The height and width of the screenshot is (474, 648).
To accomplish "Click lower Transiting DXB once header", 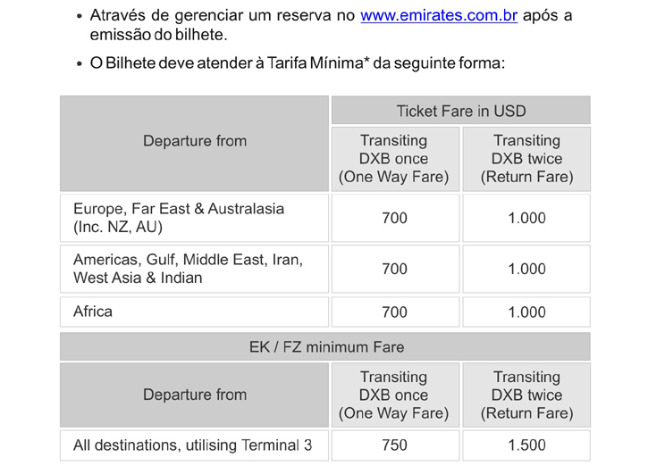I will pos(395,395).
